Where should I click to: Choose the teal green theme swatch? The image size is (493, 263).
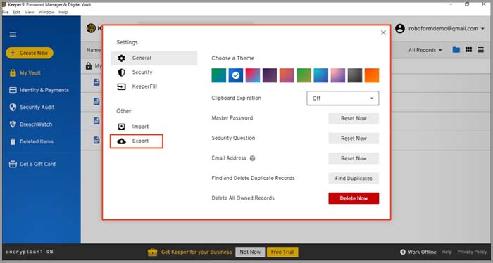(219, 75)
